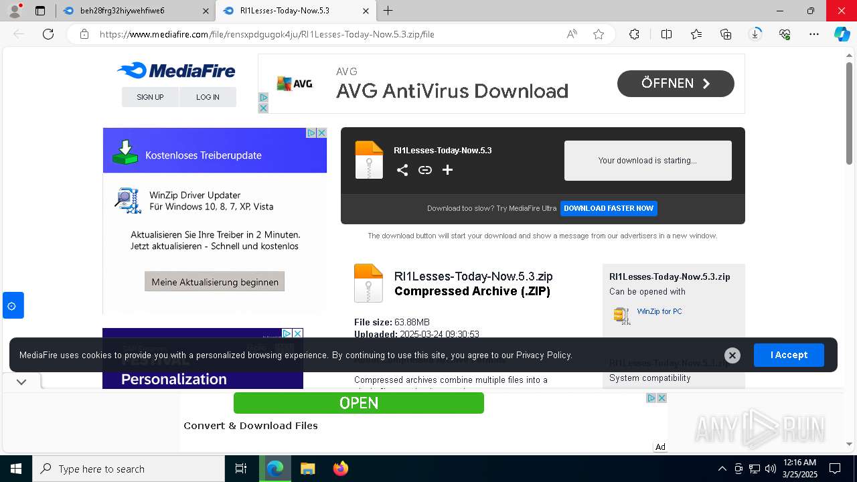The width and height of the screenshot is (857, 482).
Task: Collapse the bottom ad chevron
Action: tap(21, 382)
